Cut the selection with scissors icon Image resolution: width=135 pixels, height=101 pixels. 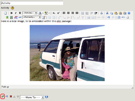[x=107, y=13]
